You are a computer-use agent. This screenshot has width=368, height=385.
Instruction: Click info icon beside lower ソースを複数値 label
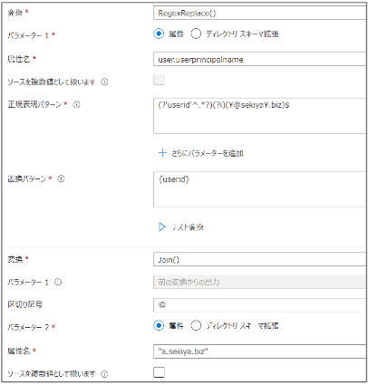pyautogui.click(x=104, y=374)
